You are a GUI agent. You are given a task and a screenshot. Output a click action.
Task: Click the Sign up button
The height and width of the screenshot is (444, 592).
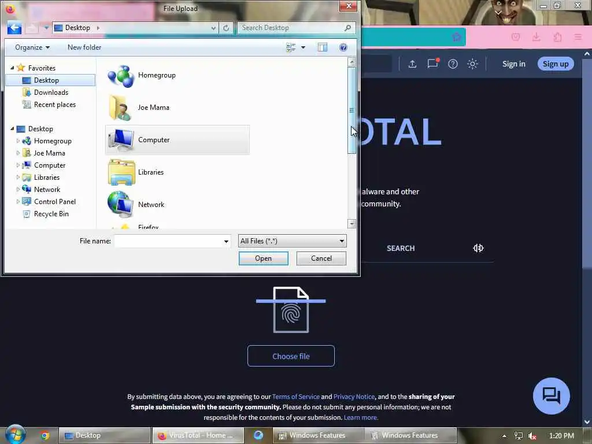(x=556, y=64)
